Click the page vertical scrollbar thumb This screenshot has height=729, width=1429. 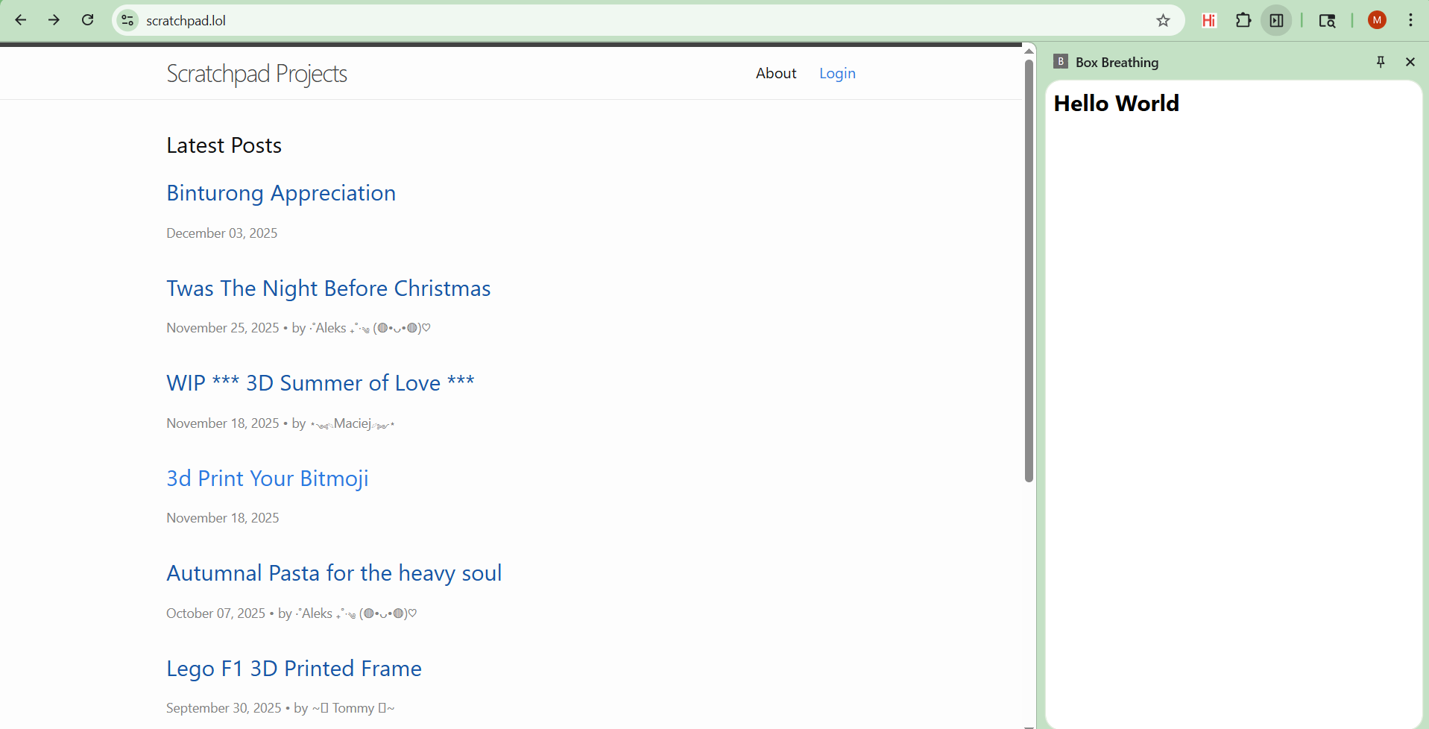tap(1029, 268)
